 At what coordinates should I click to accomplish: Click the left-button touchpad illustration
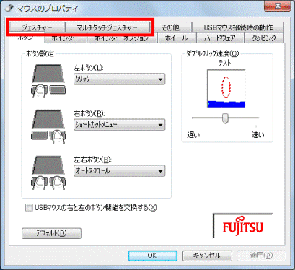tap(48, 81)
